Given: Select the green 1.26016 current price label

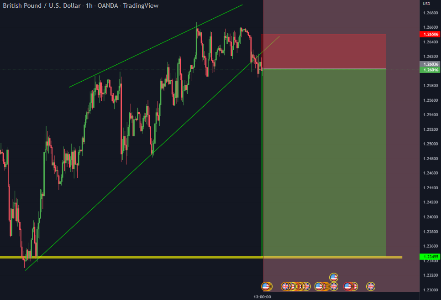Looking at the screenshot, I should click(x=430, y=70).
